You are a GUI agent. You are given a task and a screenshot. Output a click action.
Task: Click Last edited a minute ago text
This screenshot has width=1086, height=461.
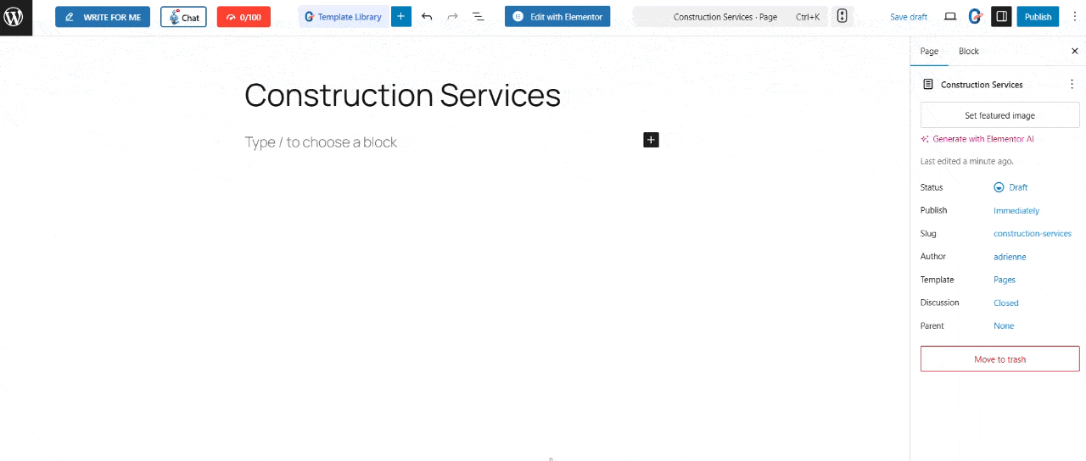[x=966, y=161]
